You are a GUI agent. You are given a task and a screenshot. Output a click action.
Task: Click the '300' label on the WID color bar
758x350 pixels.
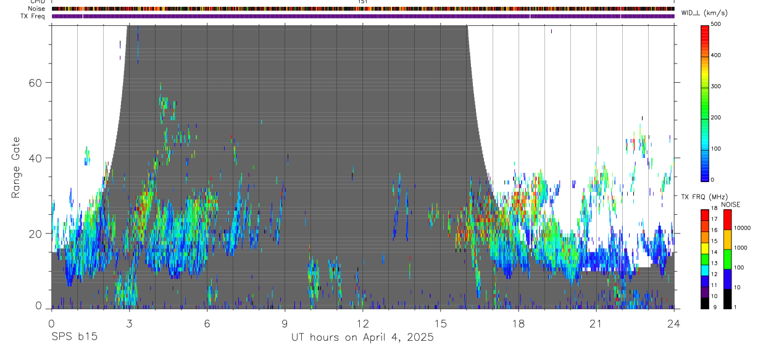(717, 86)
